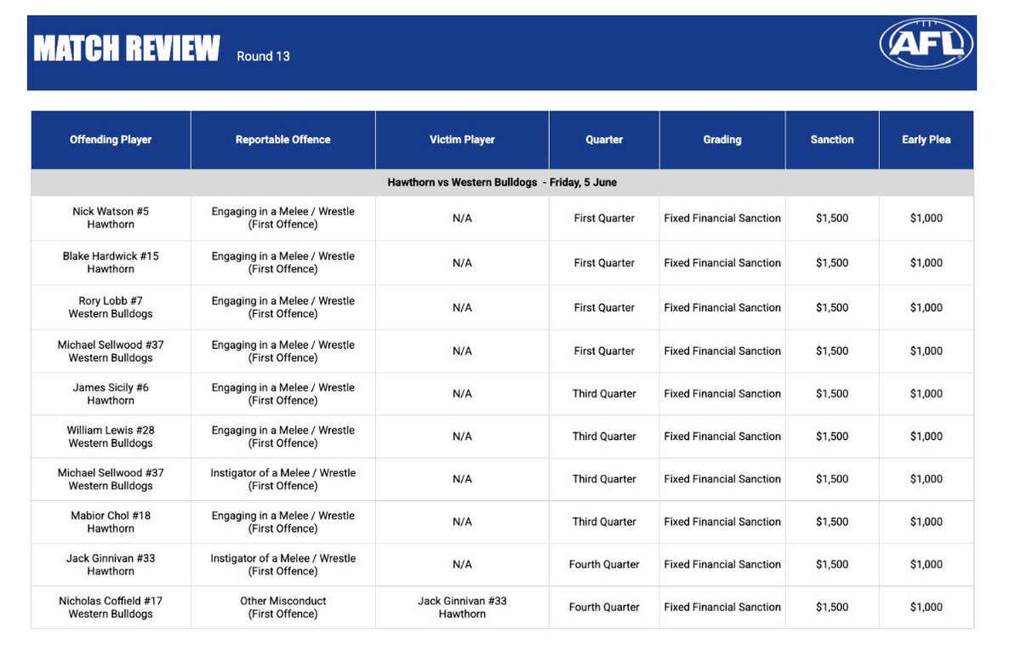Viewport: 1021px width, 645px height.
Task: Click Michael Sellwood #37 in the Third Quarter row
Action: click(111, 479)
